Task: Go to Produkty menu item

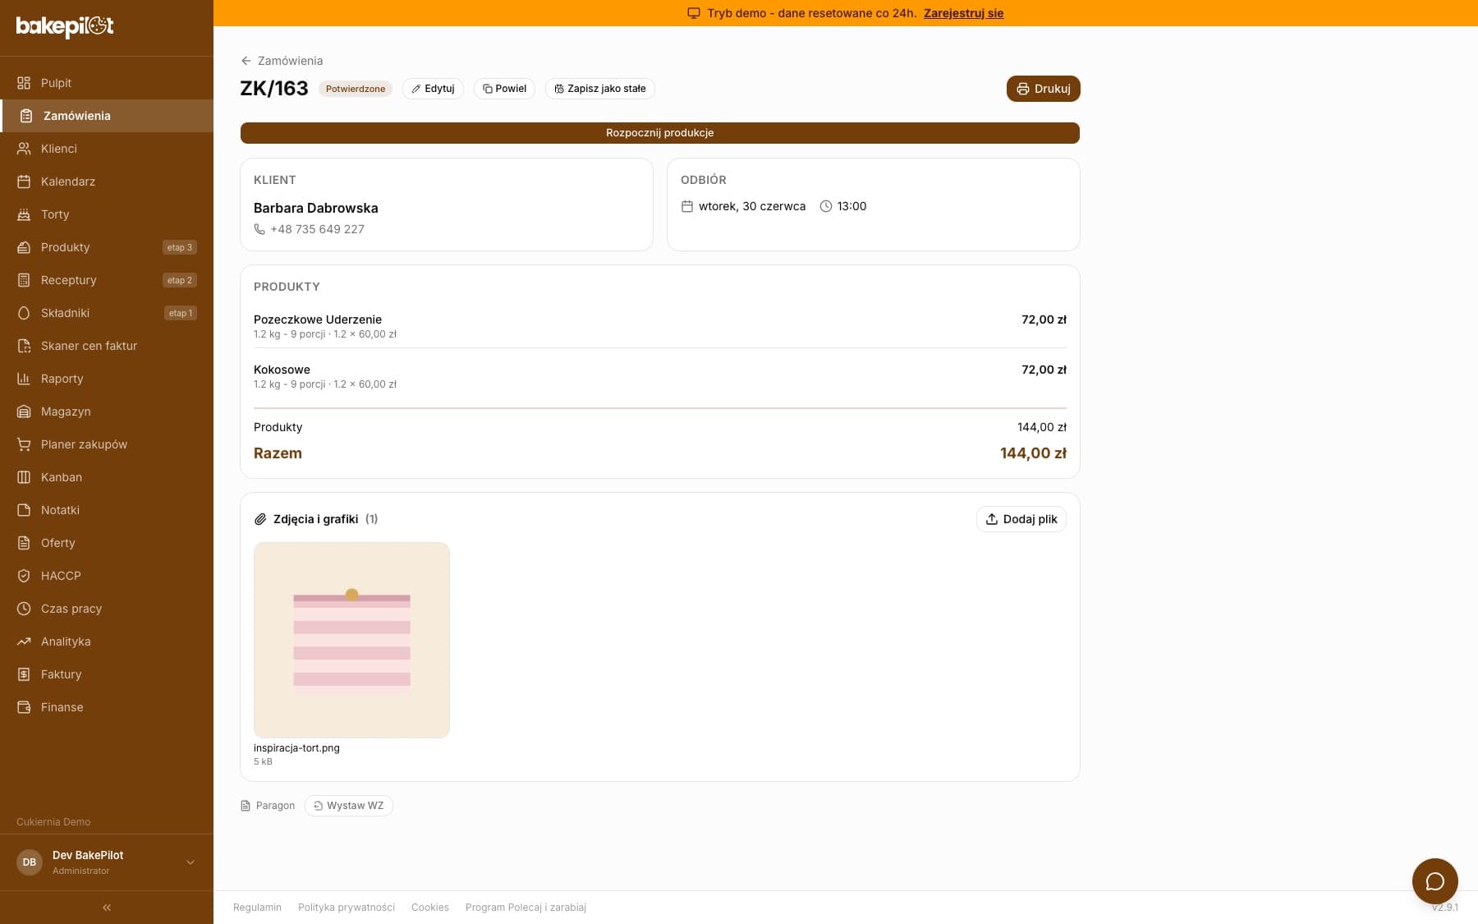Action: coord(107,247)
